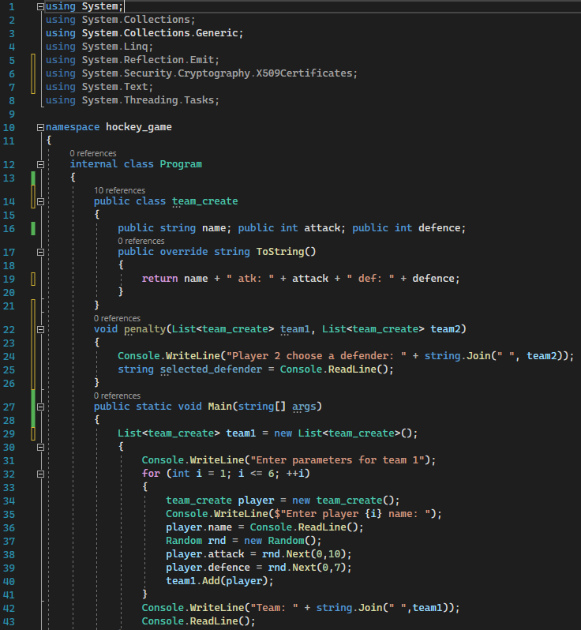Click "Enter player {i} name: " string
This screenshot has width=581, height=630.
coord(352,514)
